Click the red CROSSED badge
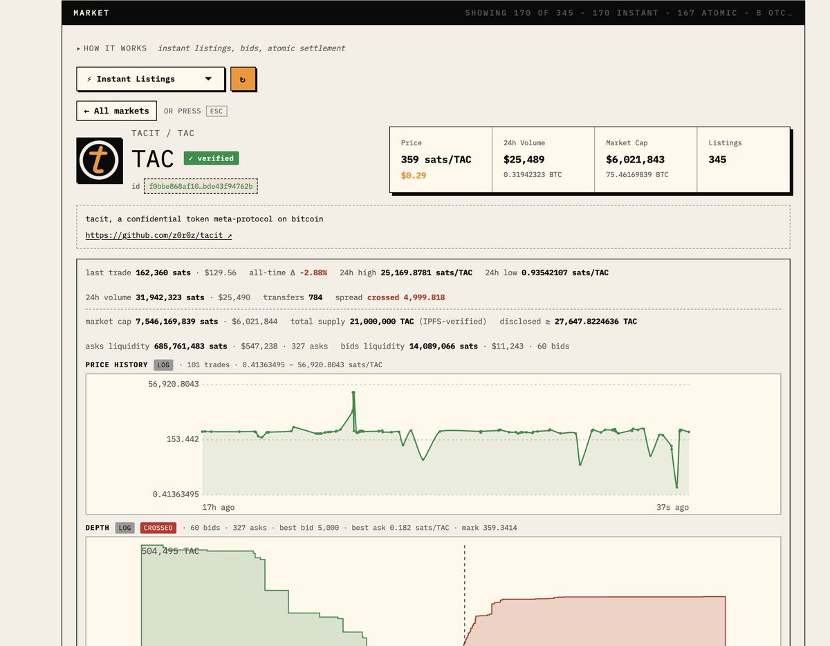The image size is (830, 646). click(x=158, y=528)
